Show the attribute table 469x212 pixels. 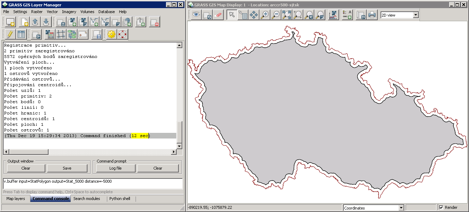tap(21, 34)
